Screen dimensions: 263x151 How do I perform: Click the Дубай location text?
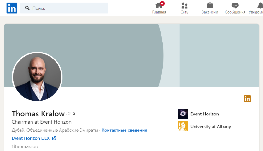(55, 130)
